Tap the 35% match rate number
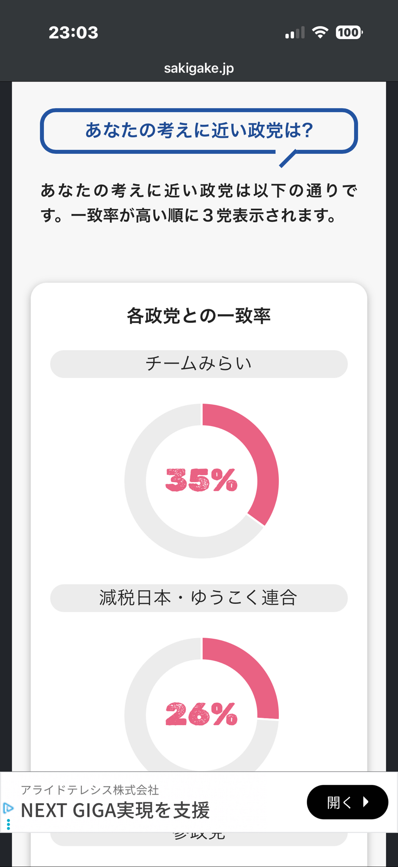Image resolution: width=398 pixels, height=867 pixels. [x=201, y=480]
